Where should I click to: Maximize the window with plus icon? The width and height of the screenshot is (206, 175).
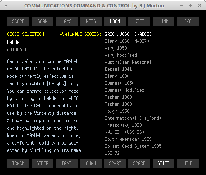pos(191,5)
